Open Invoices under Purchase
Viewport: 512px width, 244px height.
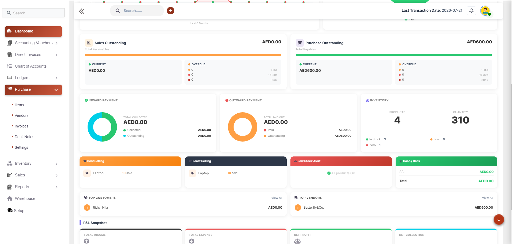(x=21, y=126)
